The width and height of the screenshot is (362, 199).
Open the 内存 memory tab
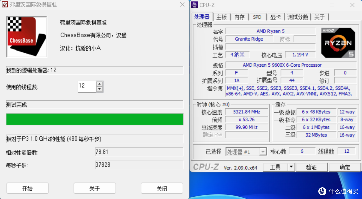click(x=239, y=17)
